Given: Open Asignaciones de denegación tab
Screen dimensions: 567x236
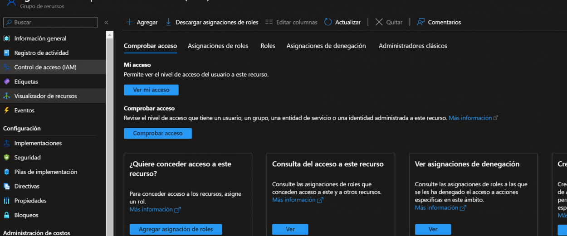Looking at the screenshot, I should pyautogui.click(x=326, y=46).
